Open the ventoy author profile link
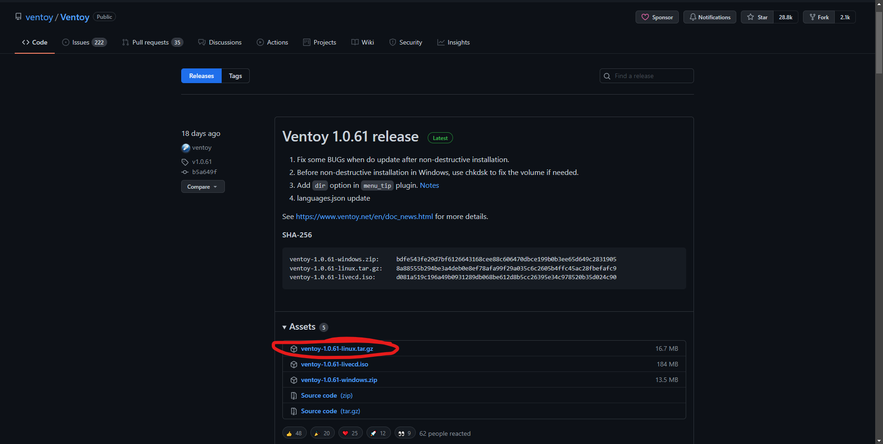The height and width of the screenshot is (444, 883). 202,148
